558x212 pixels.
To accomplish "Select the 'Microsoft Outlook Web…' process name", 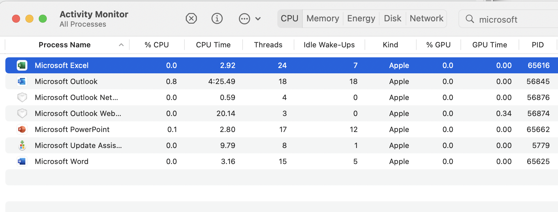I will tap(78, 113).
